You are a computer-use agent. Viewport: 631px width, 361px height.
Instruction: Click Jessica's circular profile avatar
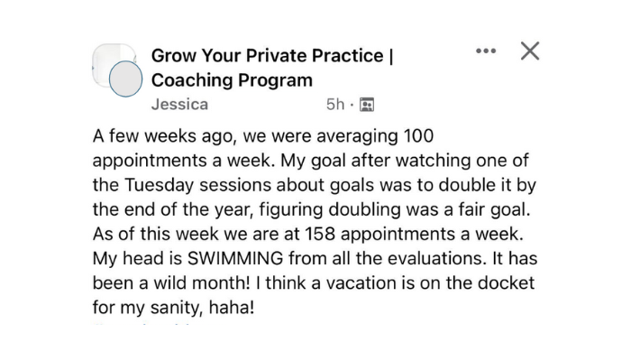click(125, 80)
